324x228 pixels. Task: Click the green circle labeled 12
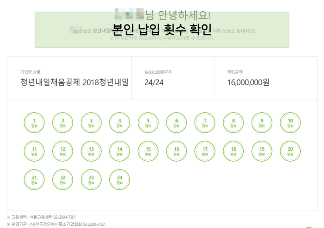click(x=63, y=151)
